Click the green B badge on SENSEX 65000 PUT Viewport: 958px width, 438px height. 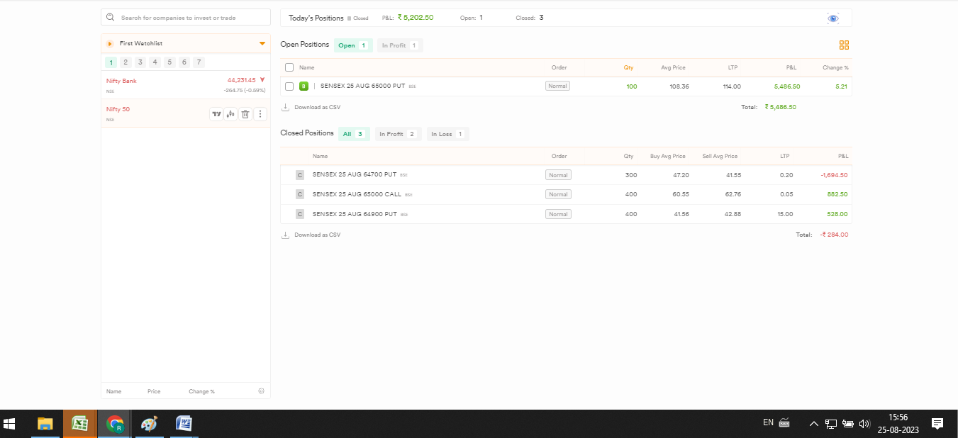coord(303,86)
